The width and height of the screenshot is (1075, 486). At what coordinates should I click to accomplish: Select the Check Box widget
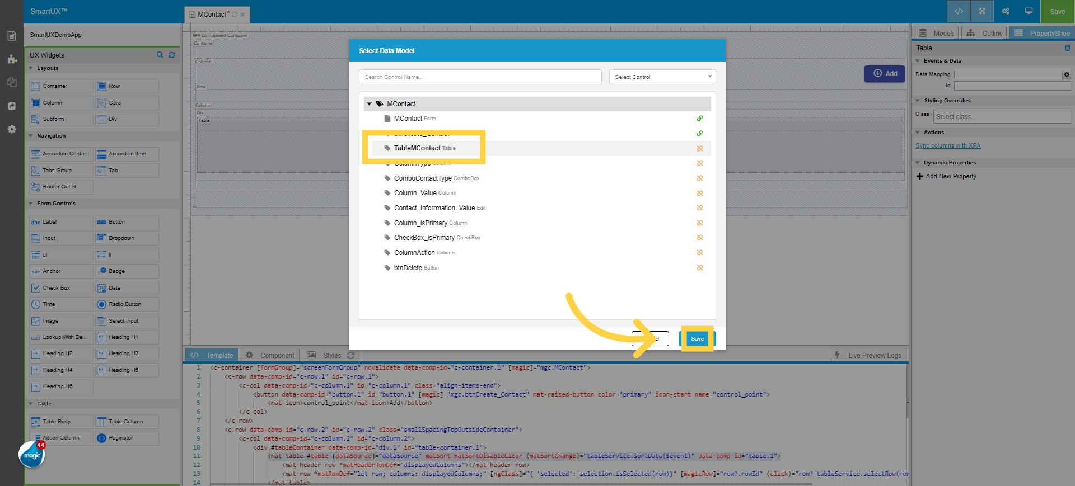point(61,288)
